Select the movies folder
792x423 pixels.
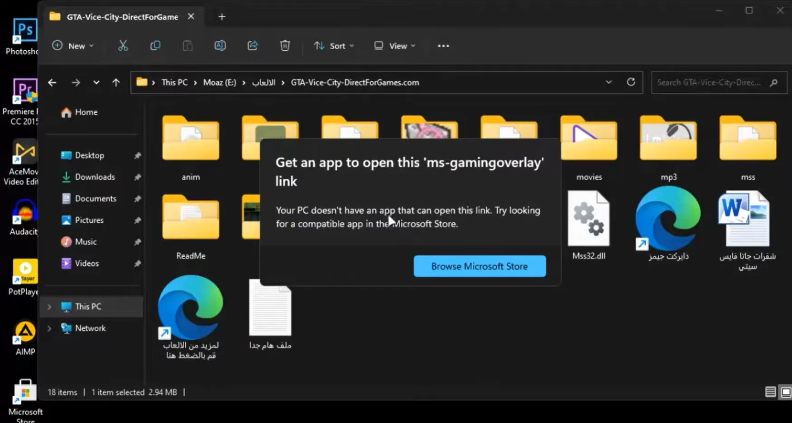tap(589, 149)
